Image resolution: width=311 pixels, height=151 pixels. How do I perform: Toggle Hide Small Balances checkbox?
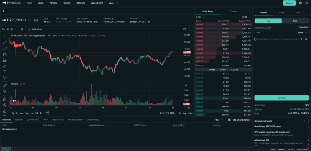click(x=229, y=120)
